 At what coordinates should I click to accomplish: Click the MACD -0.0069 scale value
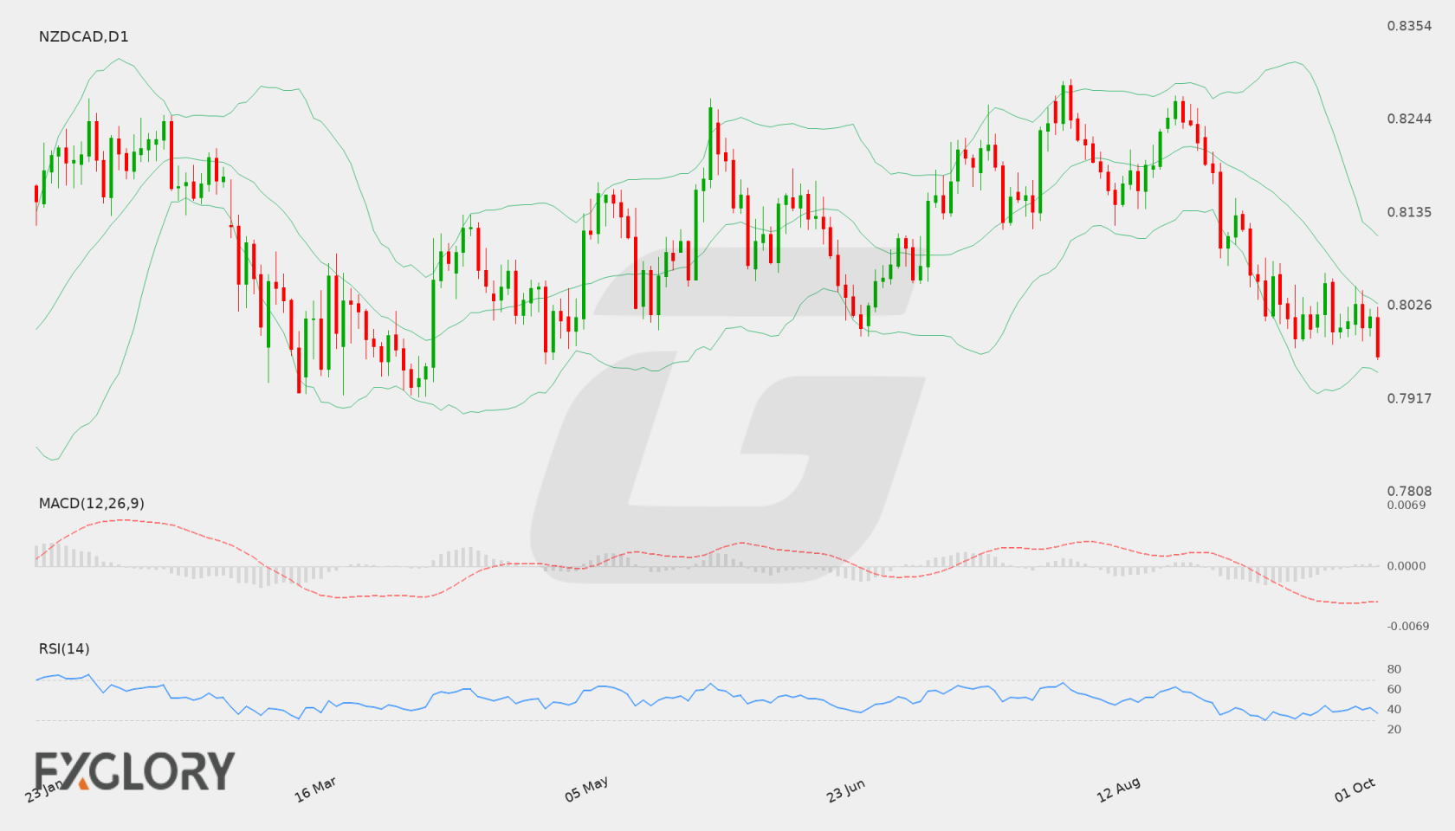(1408, 626)
